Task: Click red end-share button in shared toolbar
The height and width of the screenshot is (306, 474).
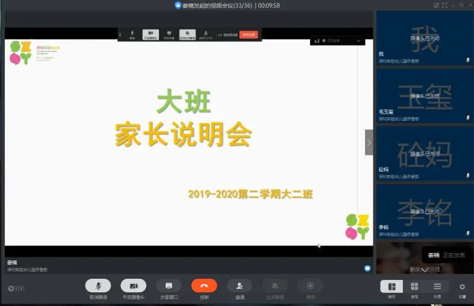Action: pos(249,35)
